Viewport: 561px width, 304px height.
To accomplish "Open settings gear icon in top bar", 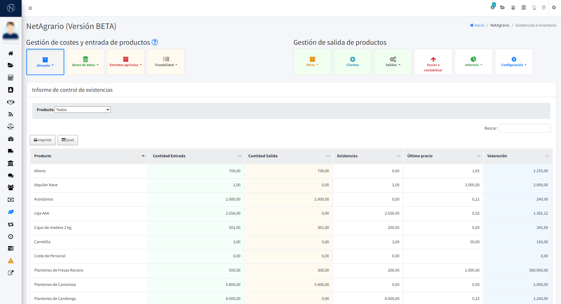I will click(x=554, y=8).
